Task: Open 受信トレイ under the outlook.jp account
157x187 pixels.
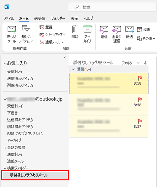Action: pos(15,106)
